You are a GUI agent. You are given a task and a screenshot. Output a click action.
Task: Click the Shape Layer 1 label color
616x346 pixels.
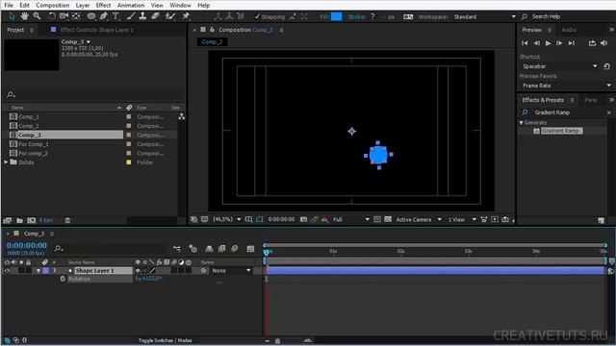45,271
